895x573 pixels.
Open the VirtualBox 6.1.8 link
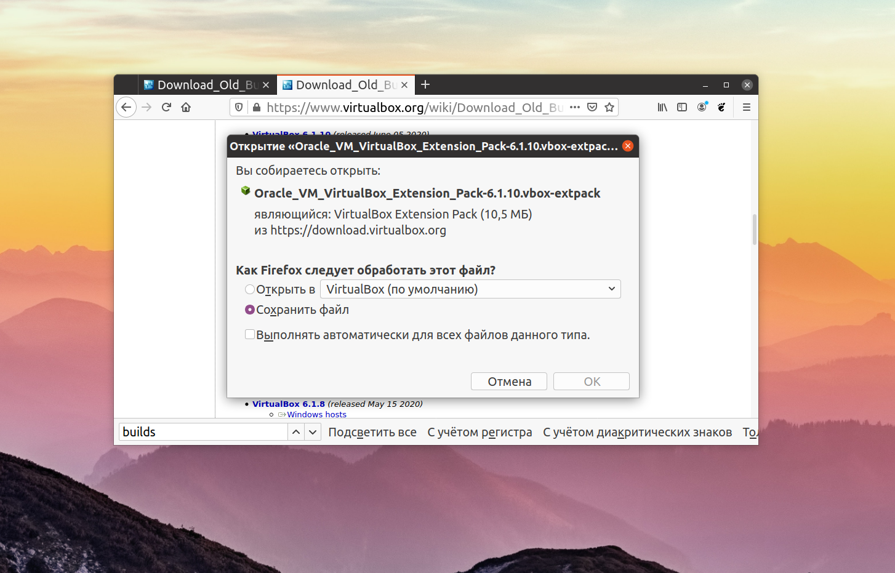coord(289,404)
